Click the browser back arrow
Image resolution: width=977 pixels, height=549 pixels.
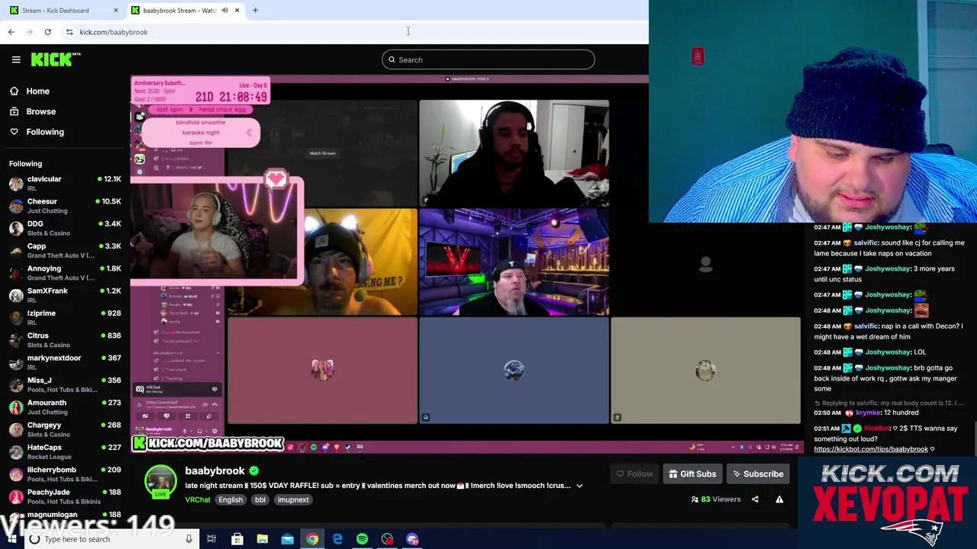pyautogui.click(x=11, y=32)
